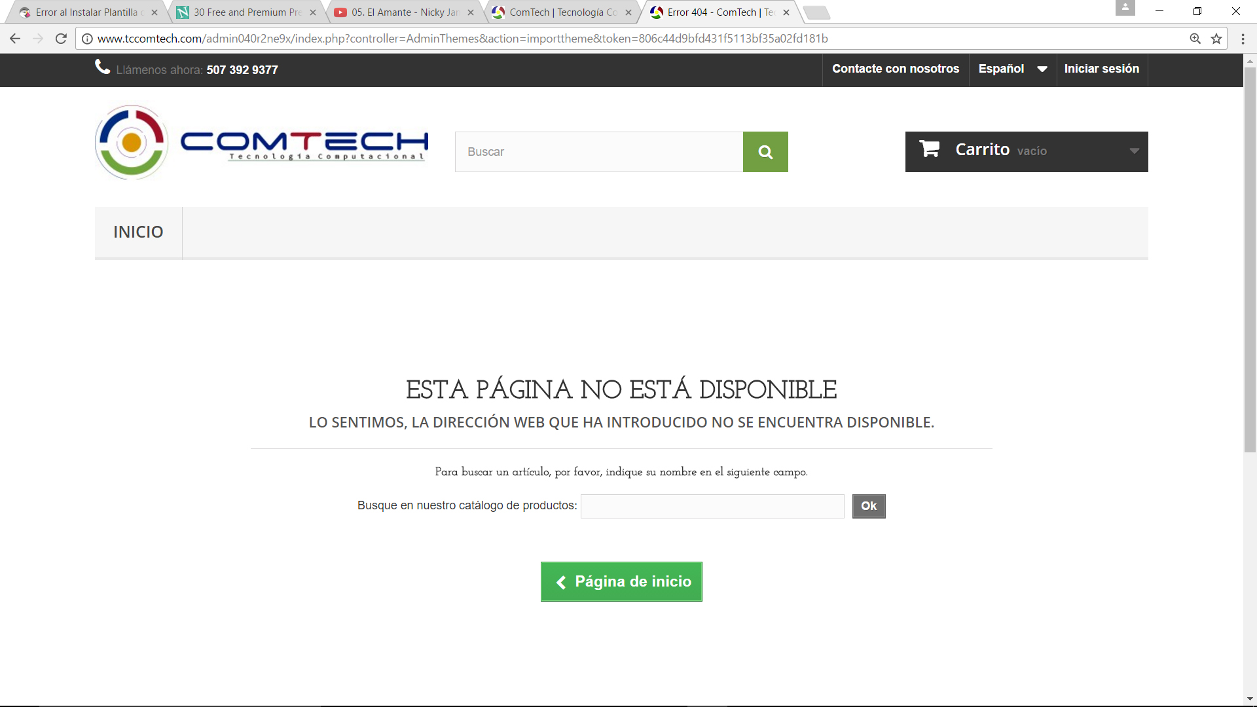Viewport: 1257px width, 707px height.
Task: Click the browser back arrow
Action: [x=15, y=39]
